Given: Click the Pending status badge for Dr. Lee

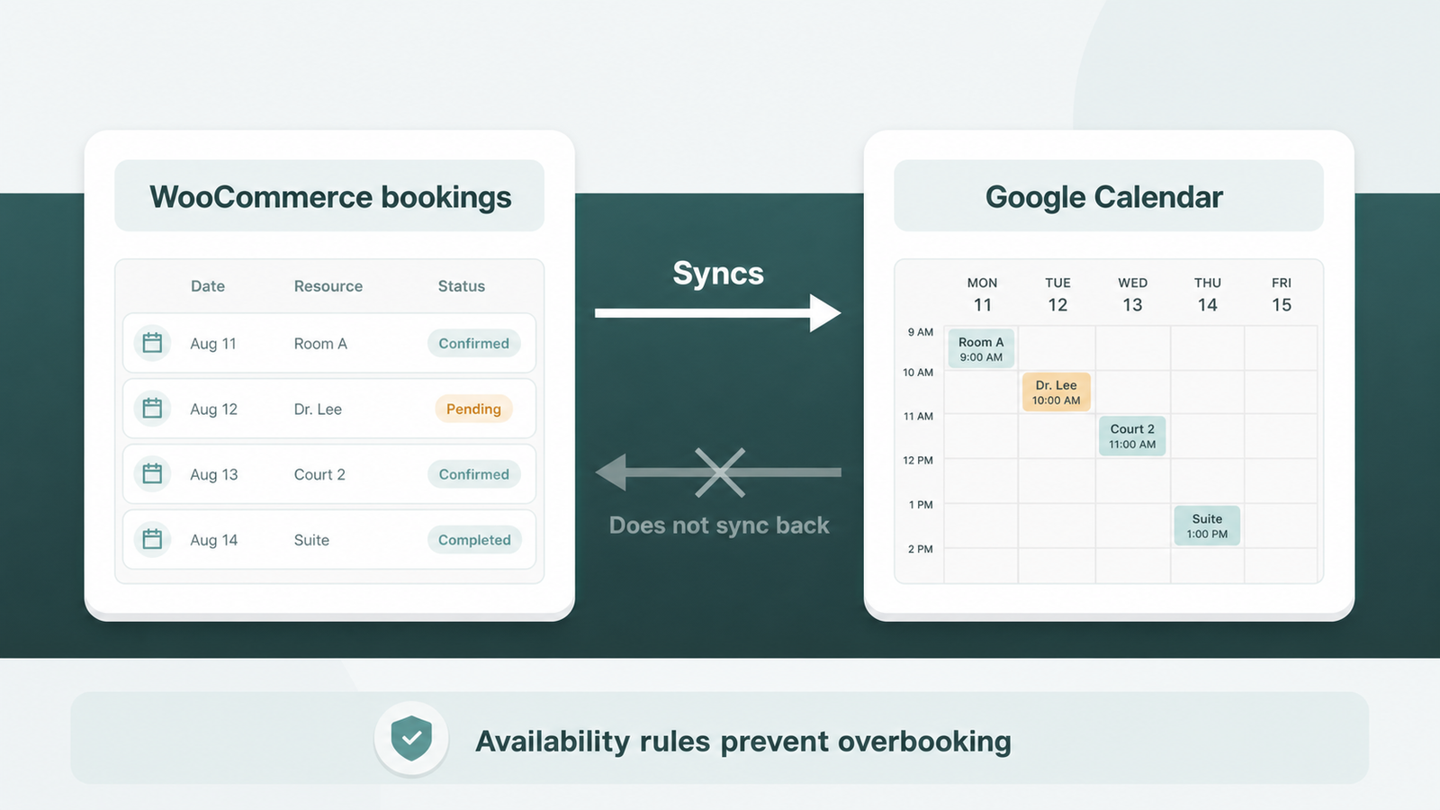Looking at the screenshot, I should point(473,409).
